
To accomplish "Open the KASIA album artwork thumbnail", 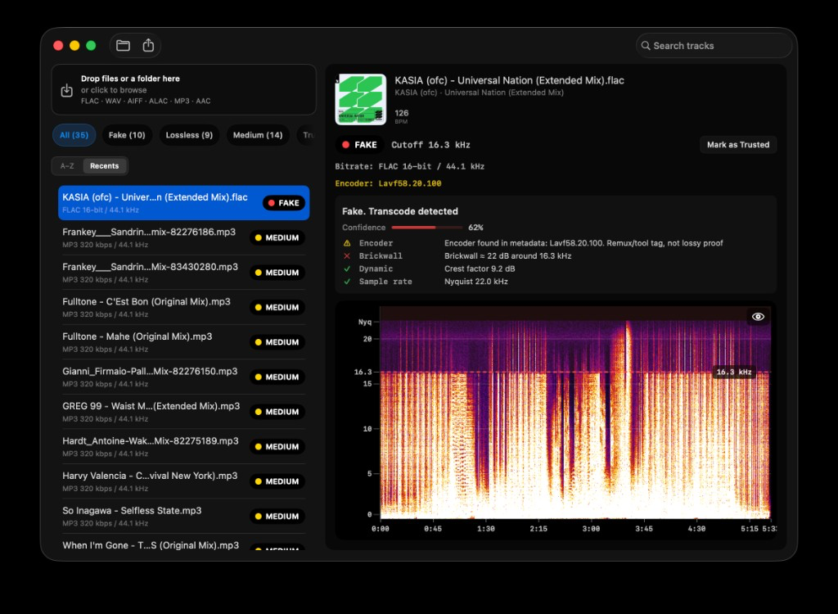I will [x=361, y=100].
